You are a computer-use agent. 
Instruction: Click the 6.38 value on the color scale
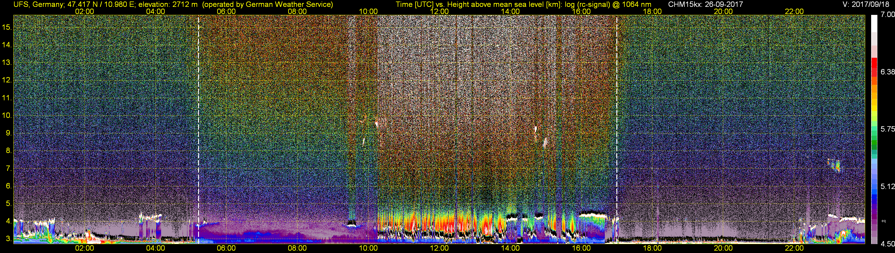tap(888, 72)
